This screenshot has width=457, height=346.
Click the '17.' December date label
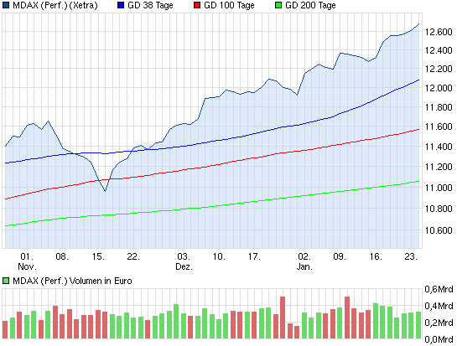(x=254, y=256)
